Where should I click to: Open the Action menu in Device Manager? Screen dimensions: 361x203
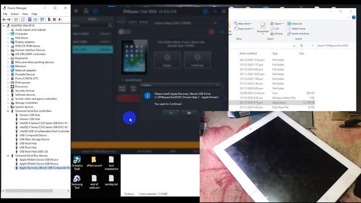(15, 14)
